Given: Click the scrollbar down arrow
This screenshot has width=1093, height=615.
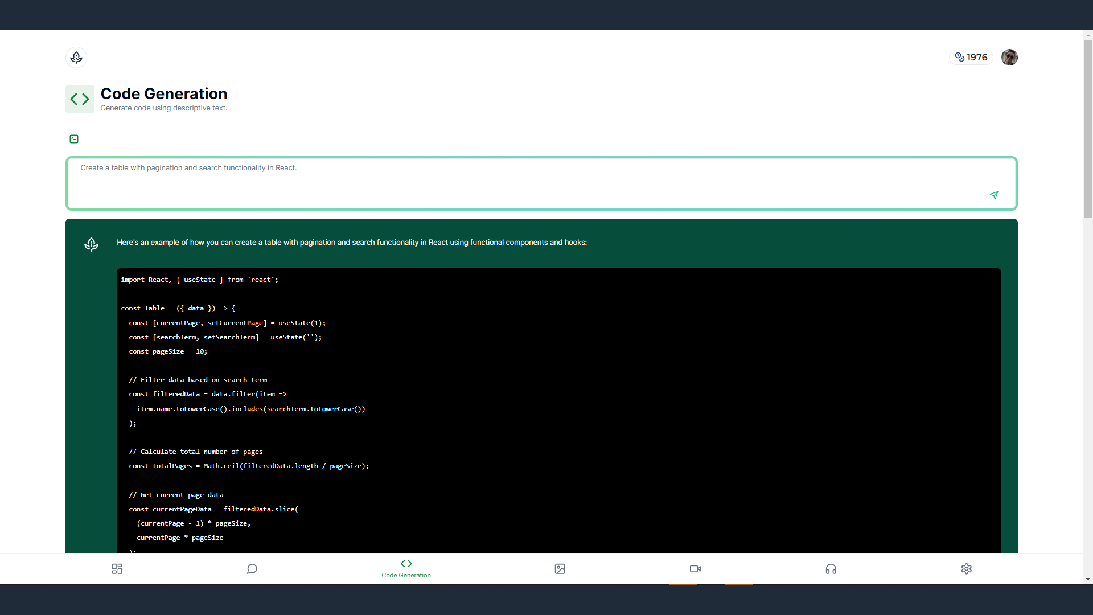Looking at the screenshot, I should tap(1088, 580).
